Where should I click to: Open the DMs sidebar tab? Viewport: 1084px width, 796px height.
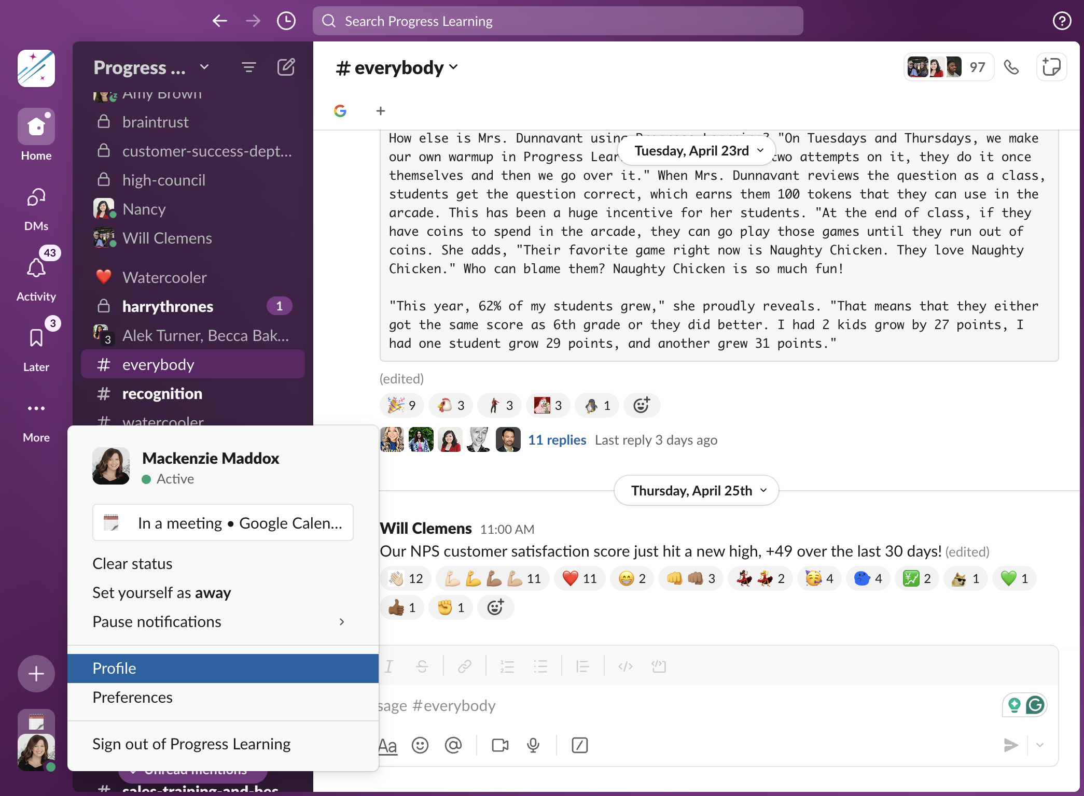(36, 209)
